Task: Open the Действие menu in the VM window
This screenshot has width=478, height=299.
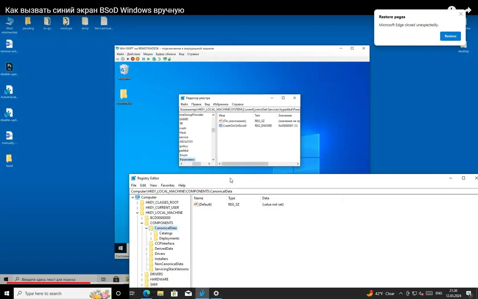Action: (x=133, y=54)
